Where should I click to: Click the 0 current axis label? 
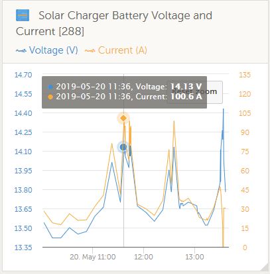tap(245, 248)
